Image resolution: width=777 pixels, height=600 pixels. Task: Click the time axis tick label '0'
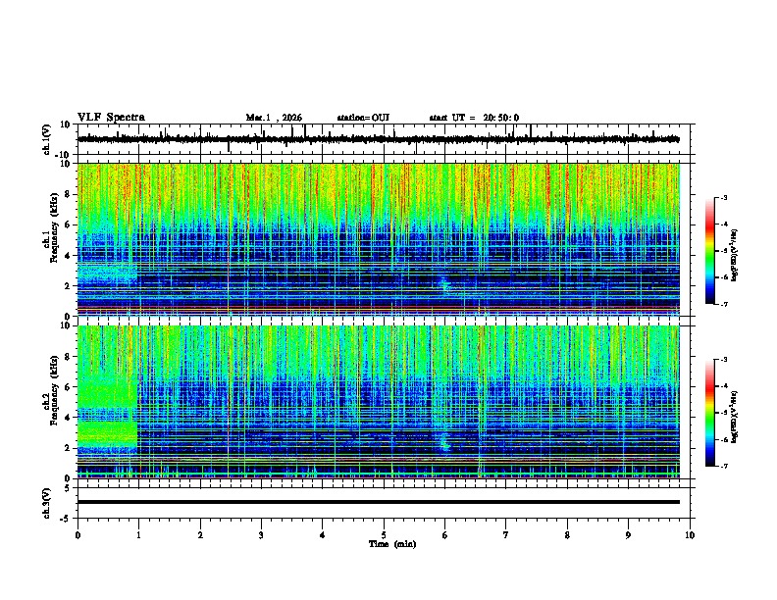tap(78, 535)
